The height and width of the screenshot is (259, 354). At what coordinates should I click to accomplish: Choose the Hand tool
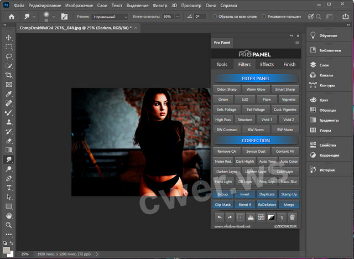9,216
